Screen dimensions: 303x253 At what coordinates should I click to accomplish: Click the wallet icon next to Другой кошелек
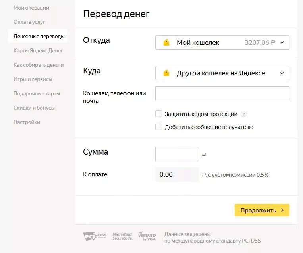click(166, 73)
